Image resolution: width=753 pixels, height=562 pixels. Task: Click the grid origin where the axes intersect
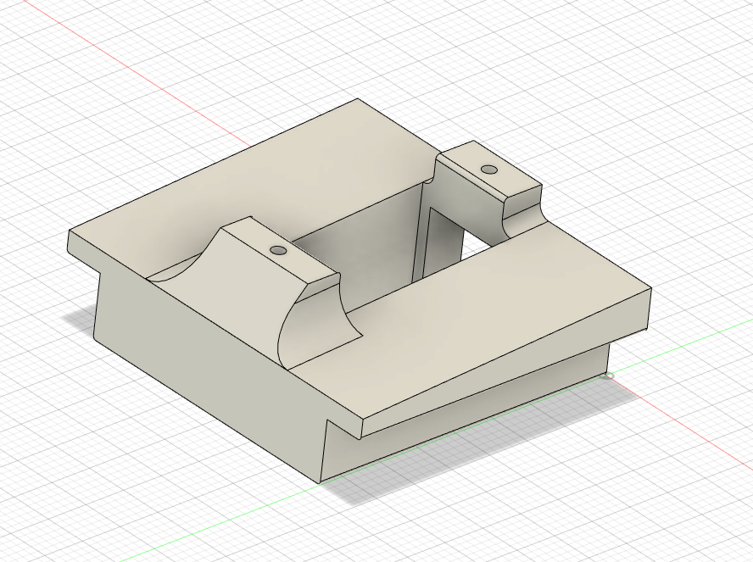(x=607, y=374)
